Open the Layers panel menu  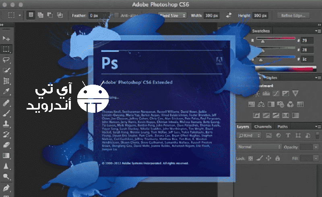318,126
